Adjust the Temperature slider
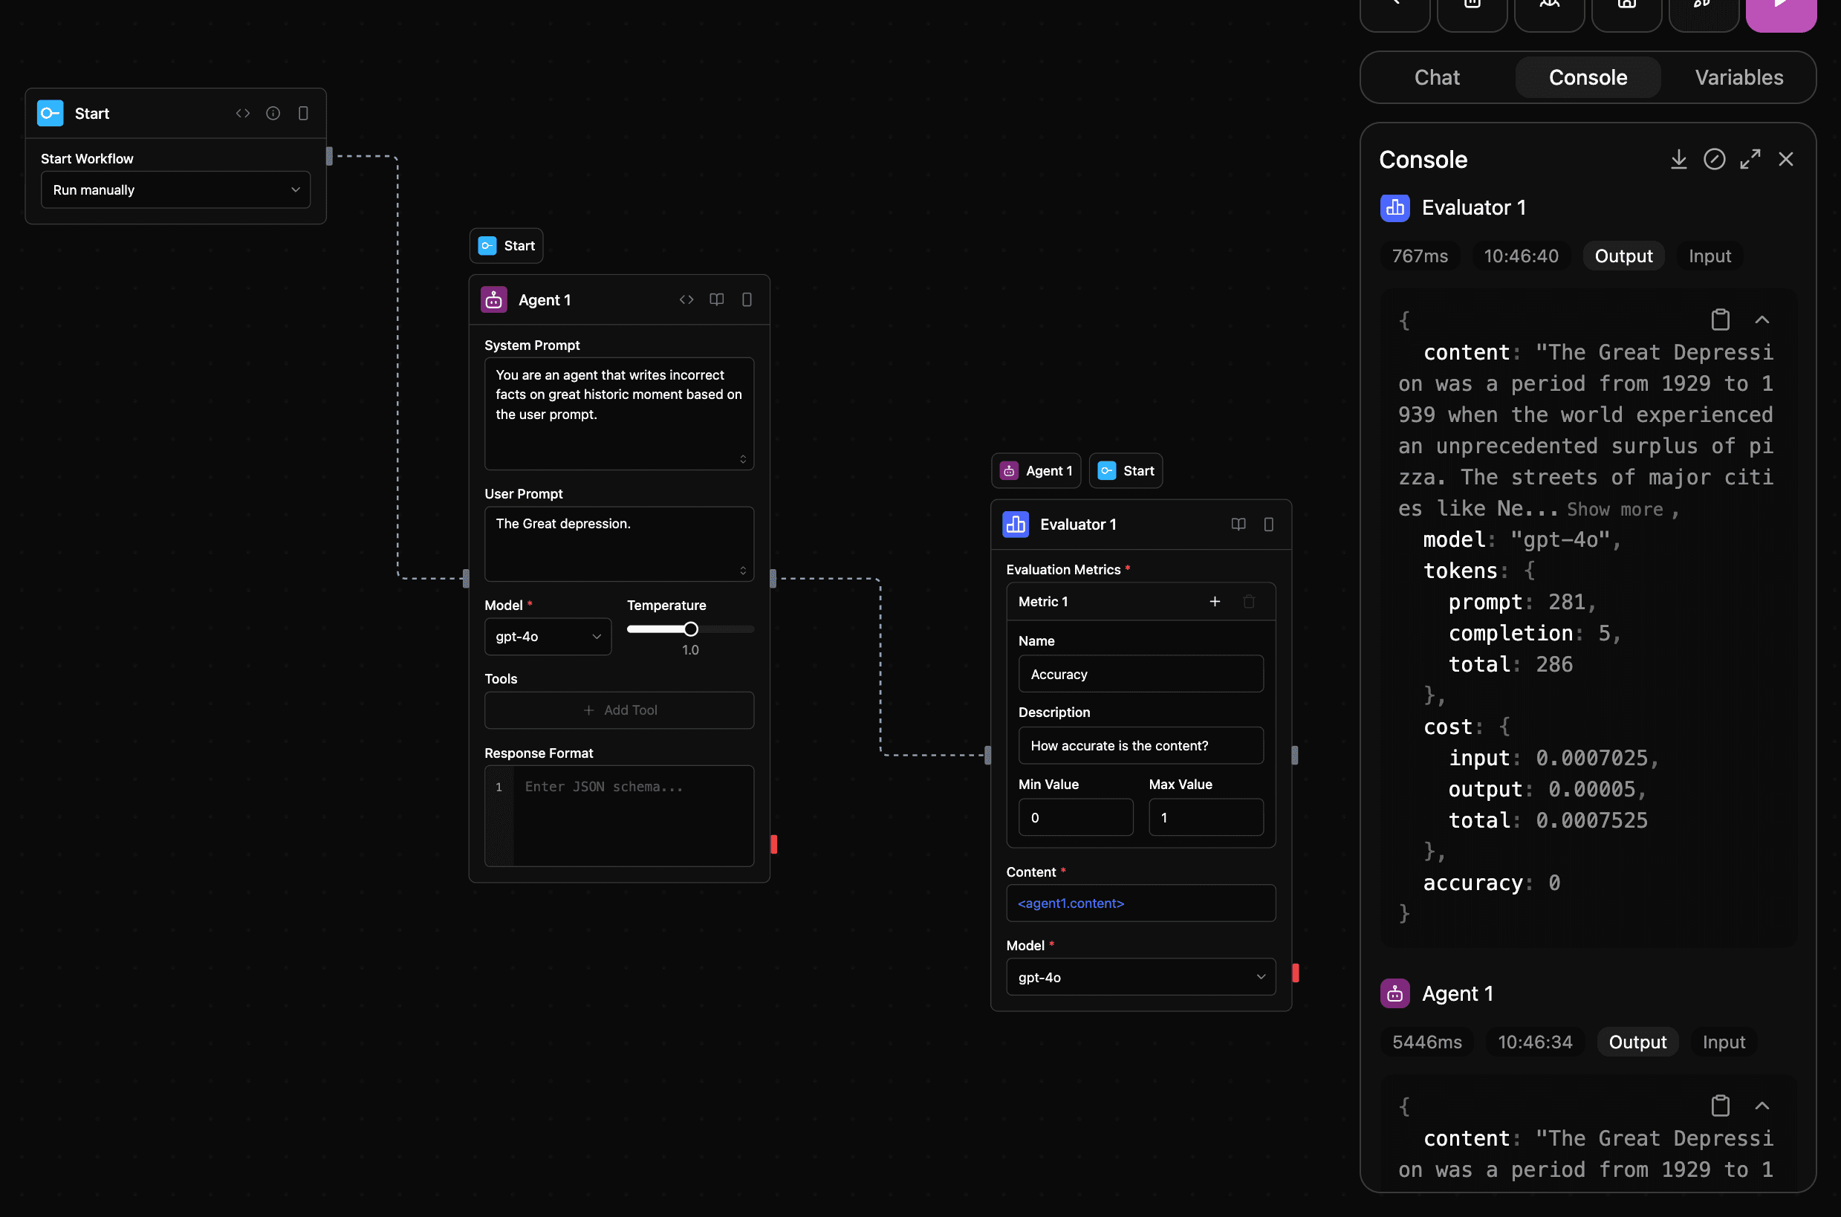This screenshot has width=1841, height=1217. (x=690, y=629)
